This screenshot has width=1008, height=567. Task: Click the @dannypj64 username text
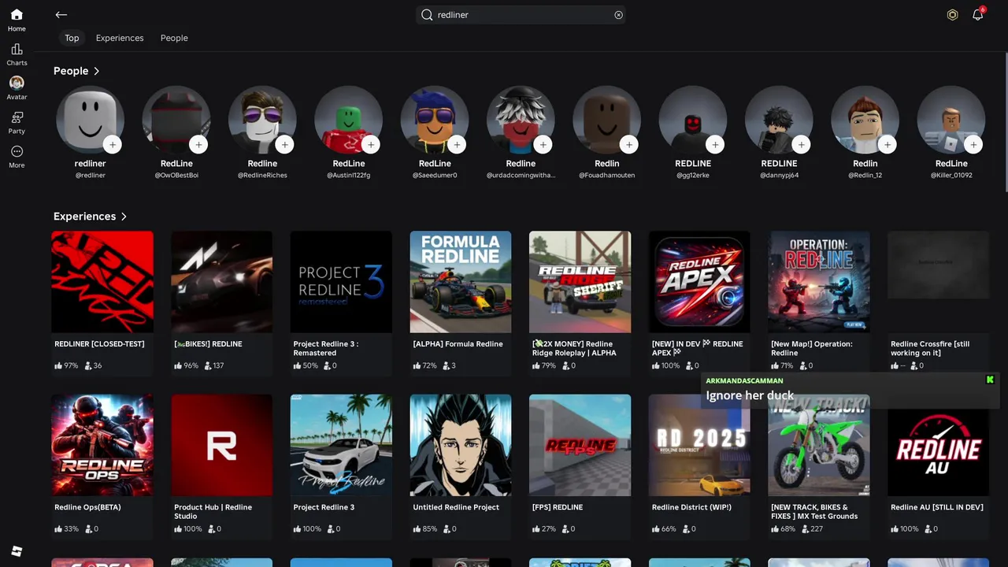coord(779,176)
